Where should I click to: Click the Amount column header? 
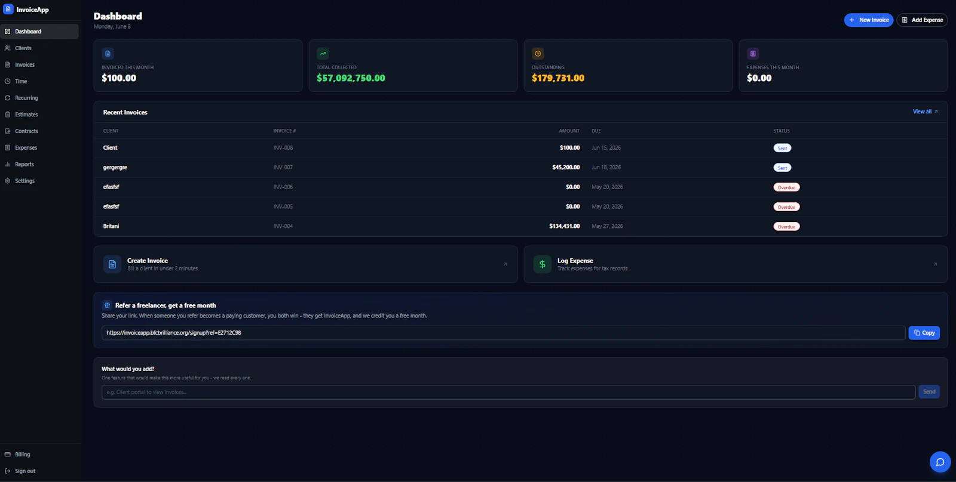point(569,131)
